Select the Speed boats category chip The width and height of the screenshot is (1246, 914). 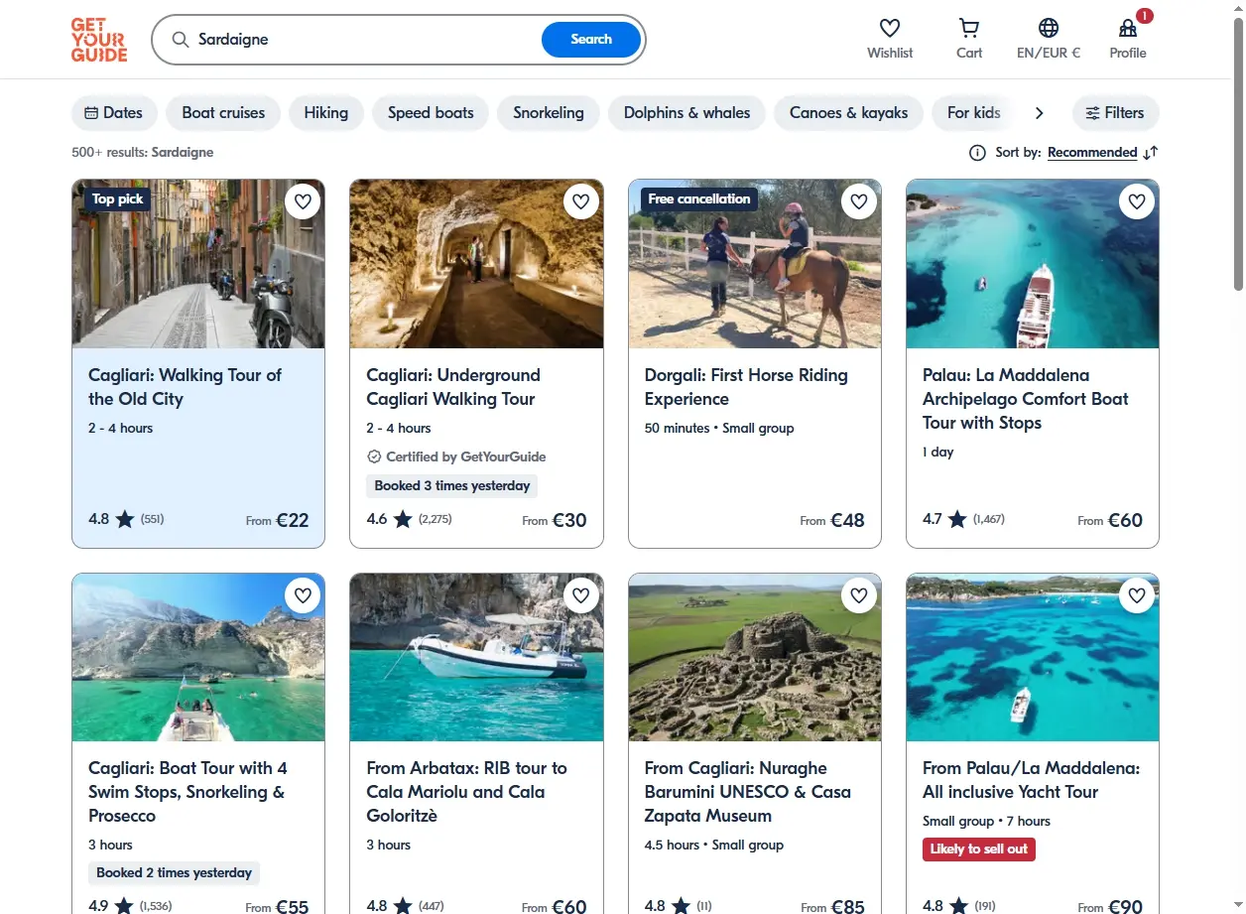click(431, 113)
